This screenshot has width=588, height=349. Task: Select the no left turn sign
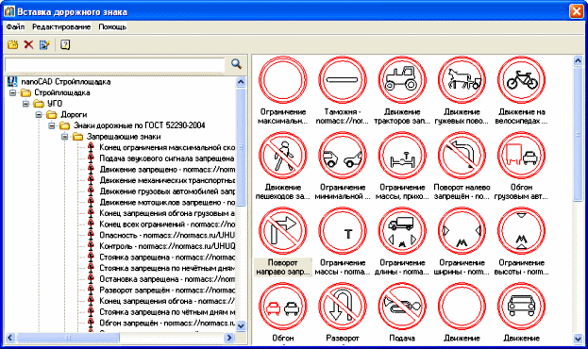[462, 156]
